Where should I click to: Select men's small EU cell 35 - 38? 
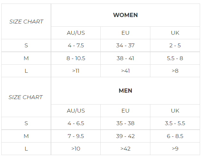[125, 123]
